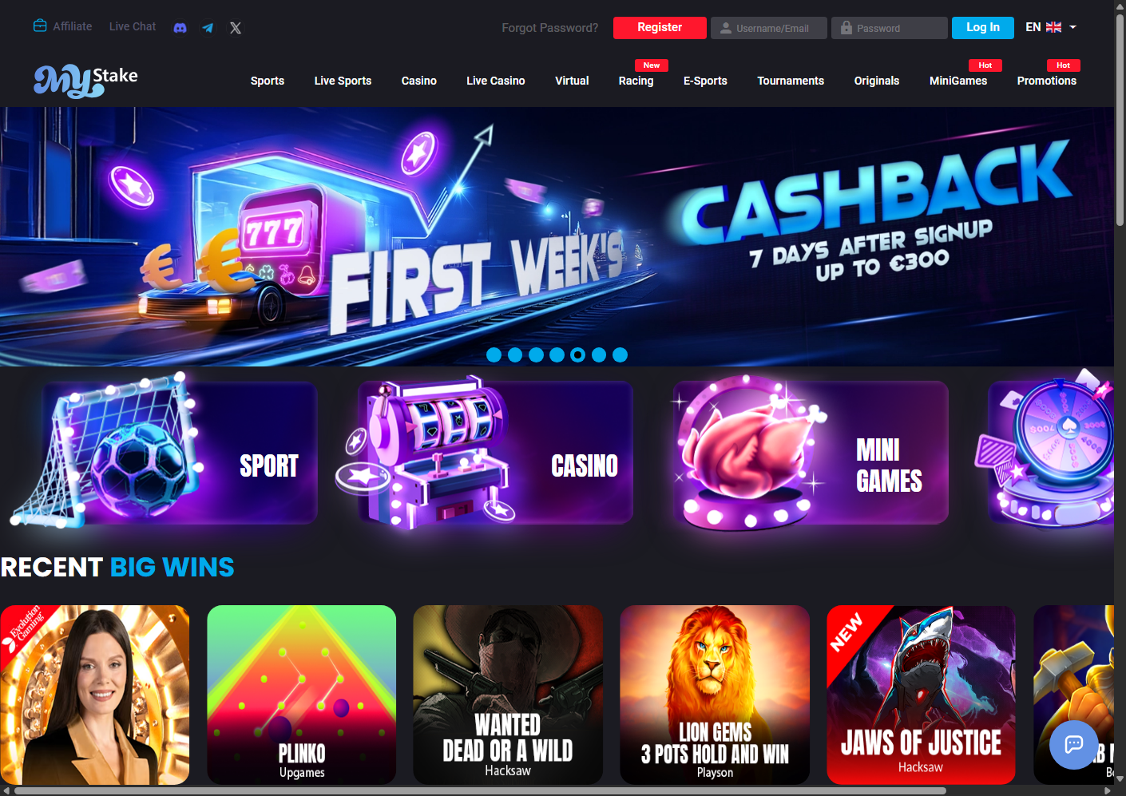Open the Casino menu item
The height and width of the screenshot is (796, 1126).
418,81
